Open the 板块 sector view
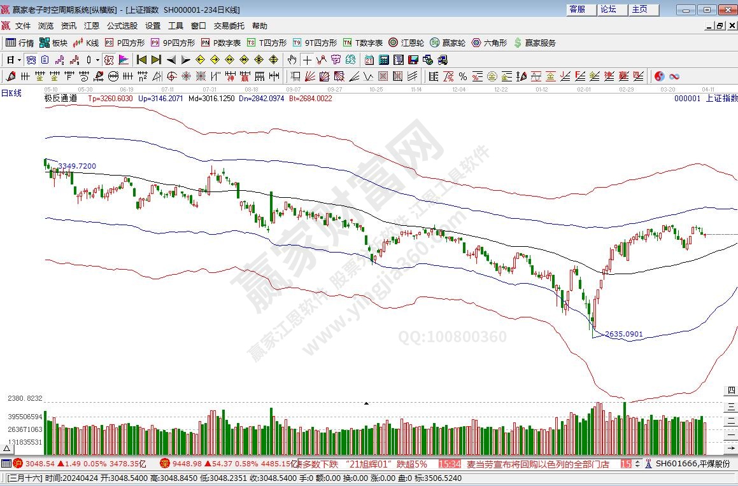The width and height of the screenshot is (738, 486). tap(53, 43)
